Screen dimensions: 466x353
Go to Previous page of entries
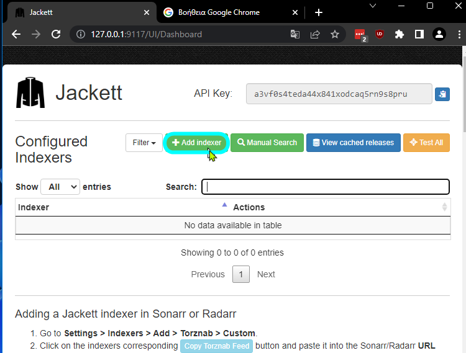click(x=208, y=274)
